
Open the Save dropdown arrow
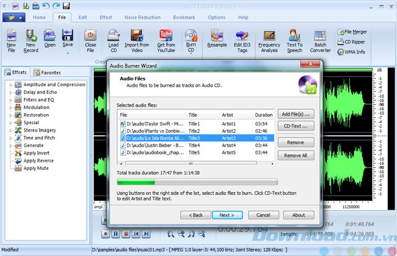pos(68,53)
